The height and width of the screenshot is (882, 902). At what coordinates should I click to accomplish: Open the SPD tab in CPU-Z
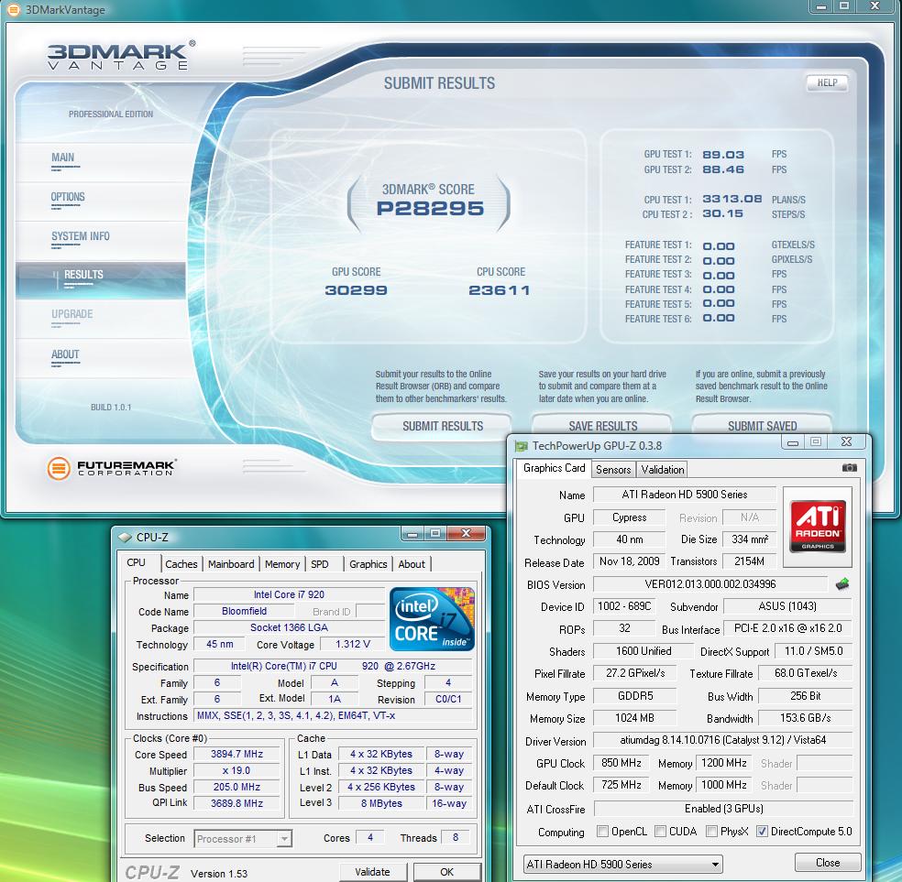coord(320,564)
